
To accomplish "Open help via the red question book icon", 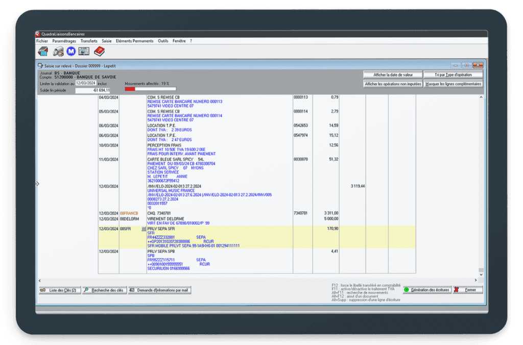I will click(x=99, y=51).
